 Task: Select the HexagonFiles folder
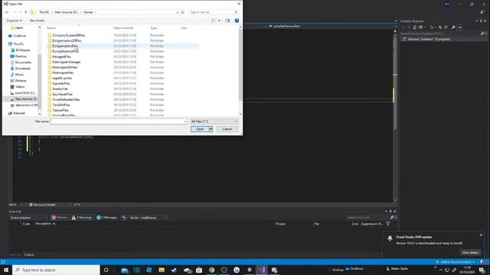61,57
